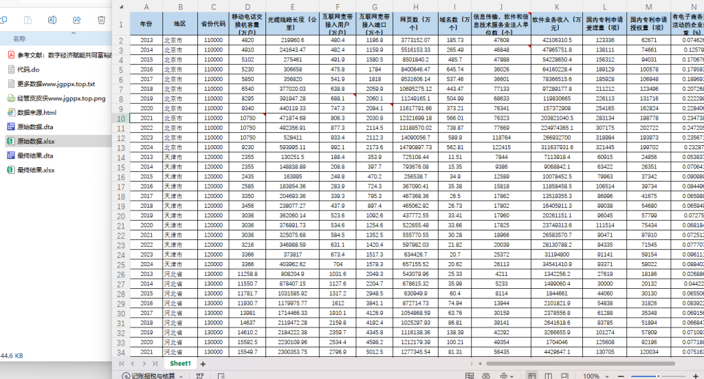The width and height of the screenshot is (704, 379).
Task: Select column A header
Action: [146, 7]
